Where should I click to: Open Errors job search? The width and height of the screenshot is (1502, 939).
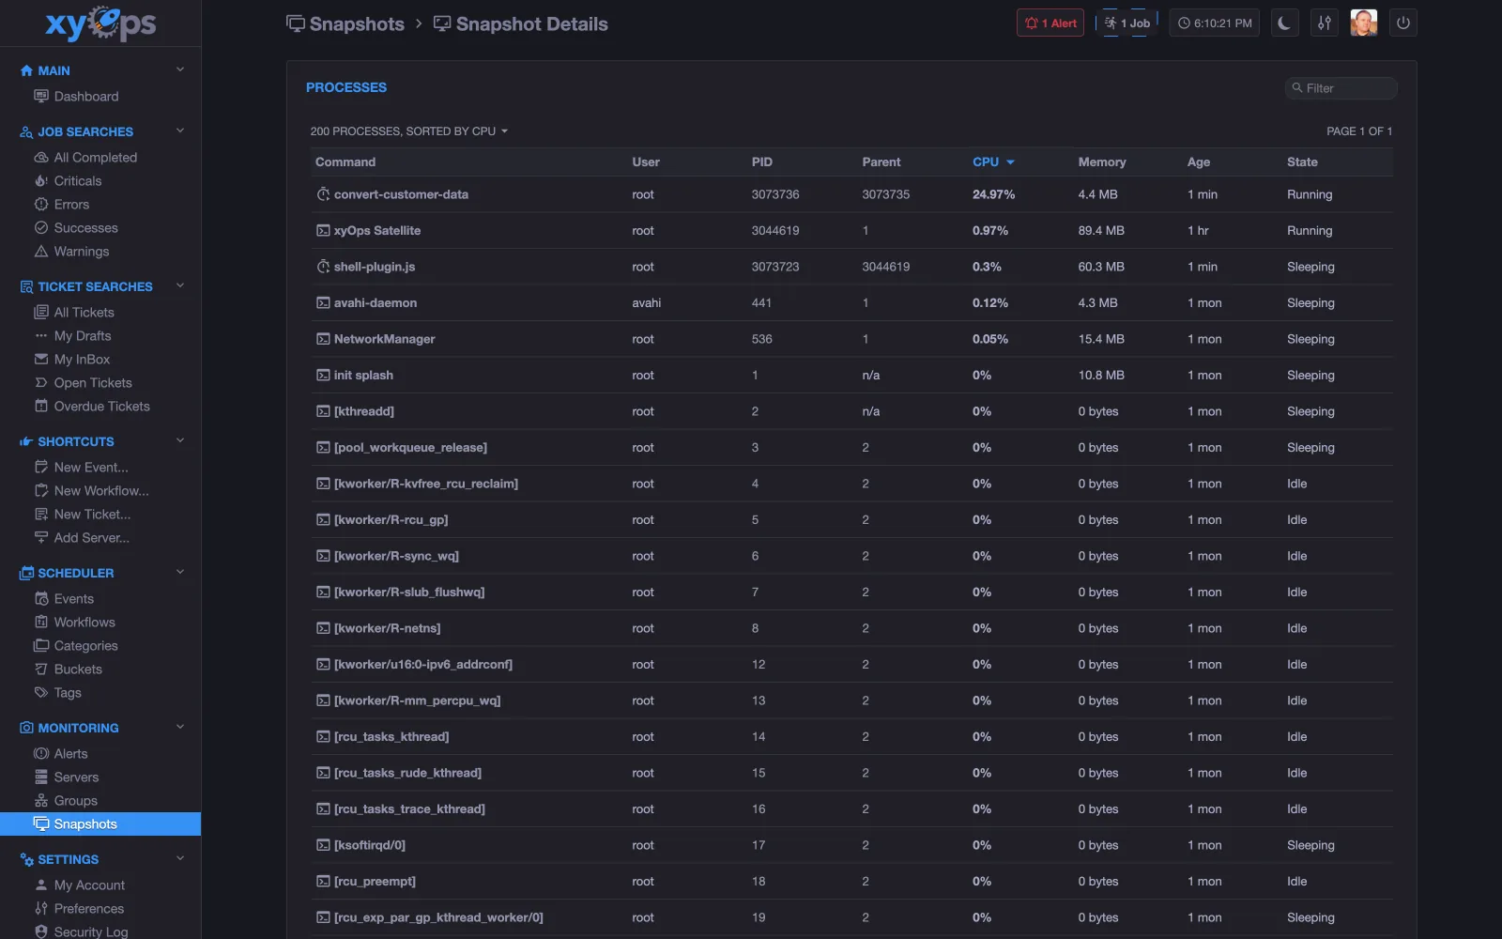62,204
